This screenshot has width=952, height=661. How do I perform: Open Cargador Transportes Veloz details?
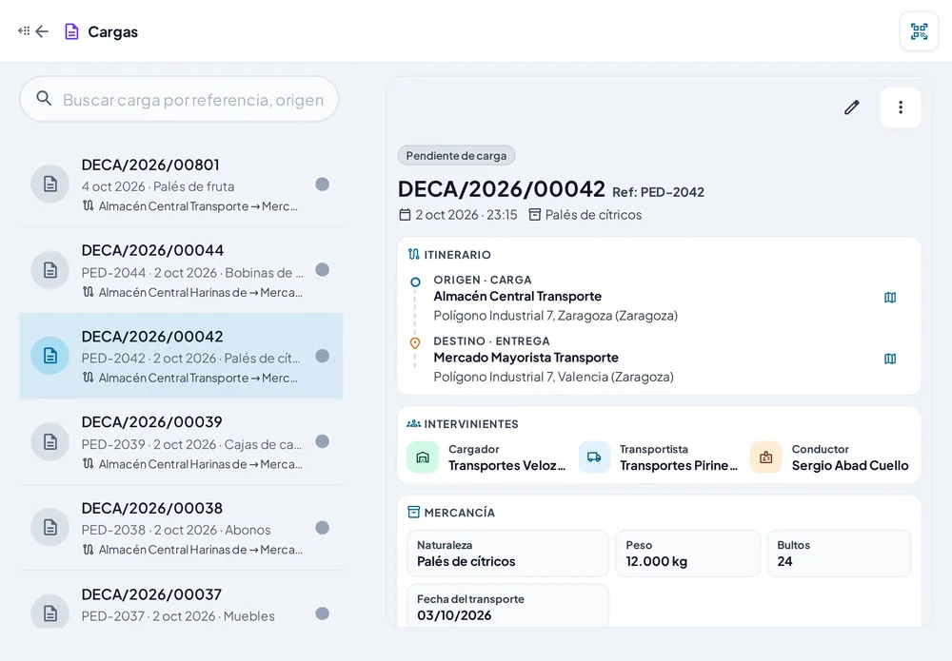(487, 457)
